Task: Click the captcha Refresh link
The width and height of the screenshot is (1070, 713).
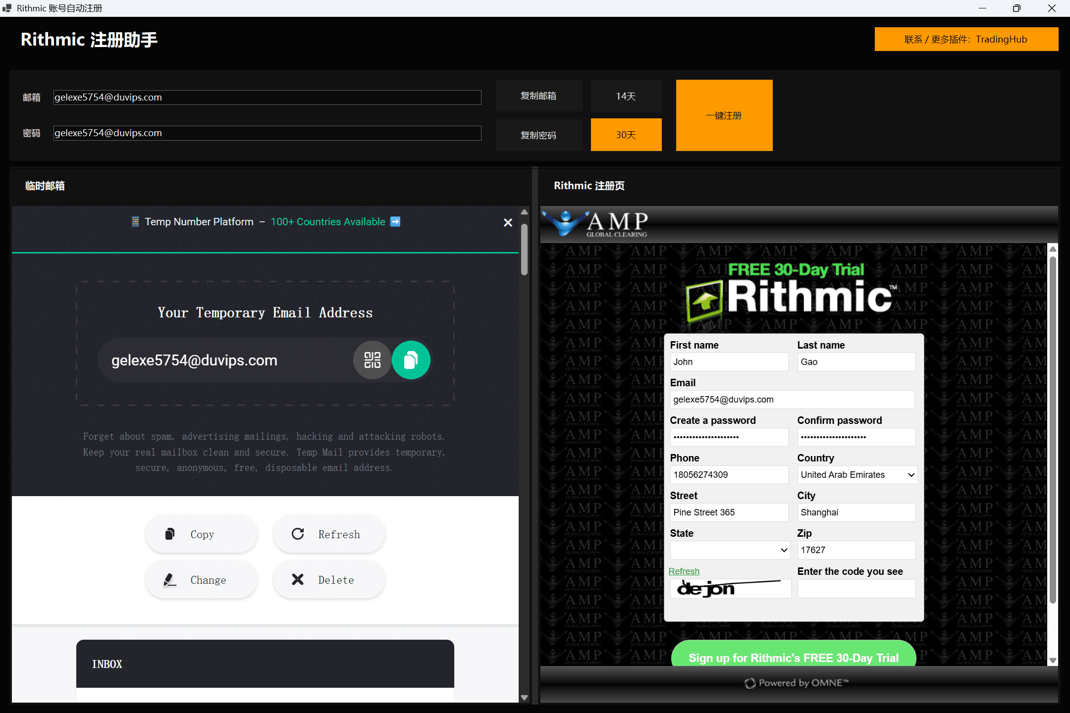Action: (x=684, y=571)
